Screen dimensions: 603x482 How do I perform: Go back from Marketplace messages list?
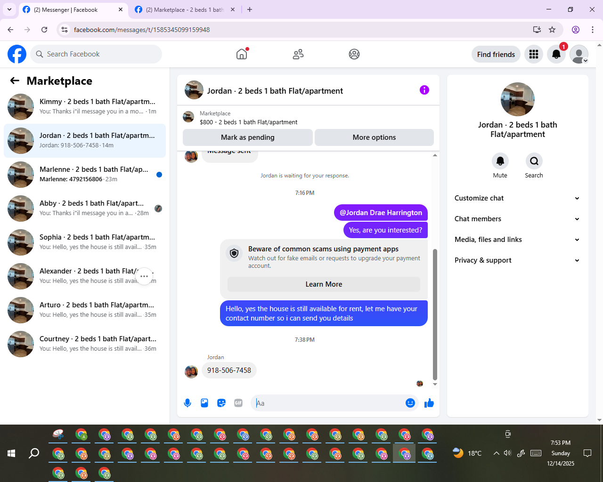tap(15, 81)
